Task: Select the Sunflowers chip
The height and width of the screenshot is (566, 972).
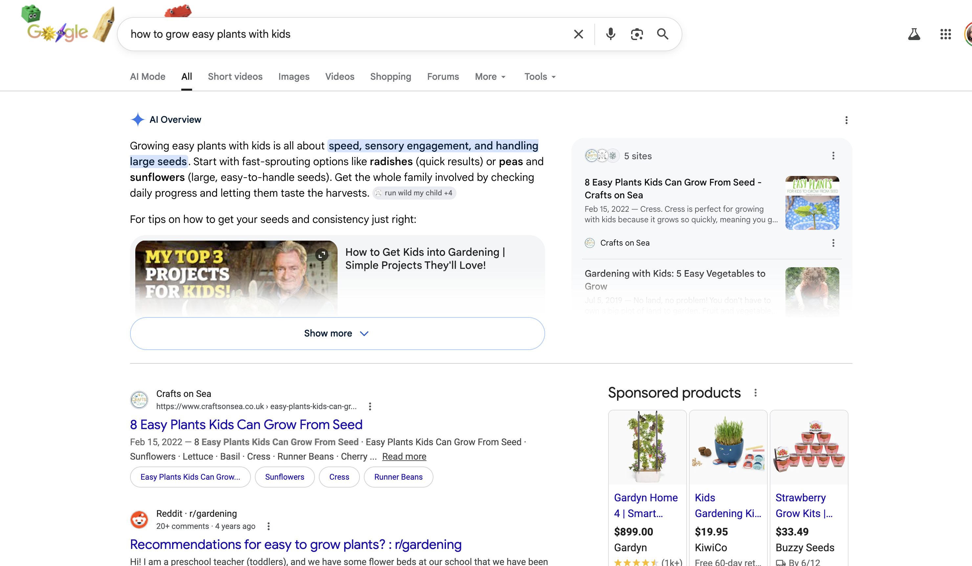Action: [285, 477]
